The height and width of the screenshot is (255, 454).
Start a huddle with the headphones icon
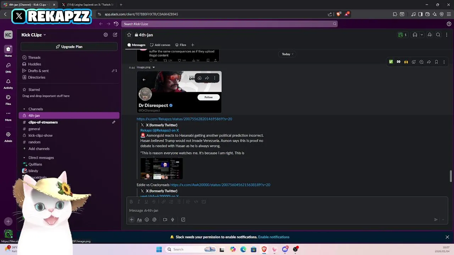415,35
